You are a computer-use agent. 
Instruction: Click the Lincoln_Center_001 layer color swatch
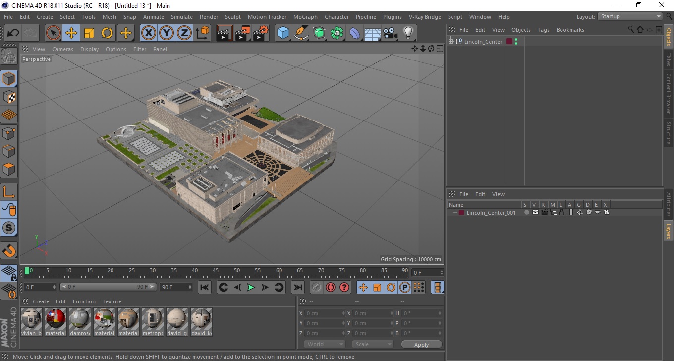(461, 213)
